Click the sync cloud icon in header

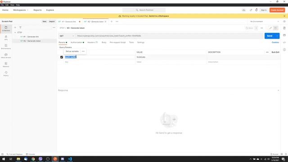coord(244,10)
